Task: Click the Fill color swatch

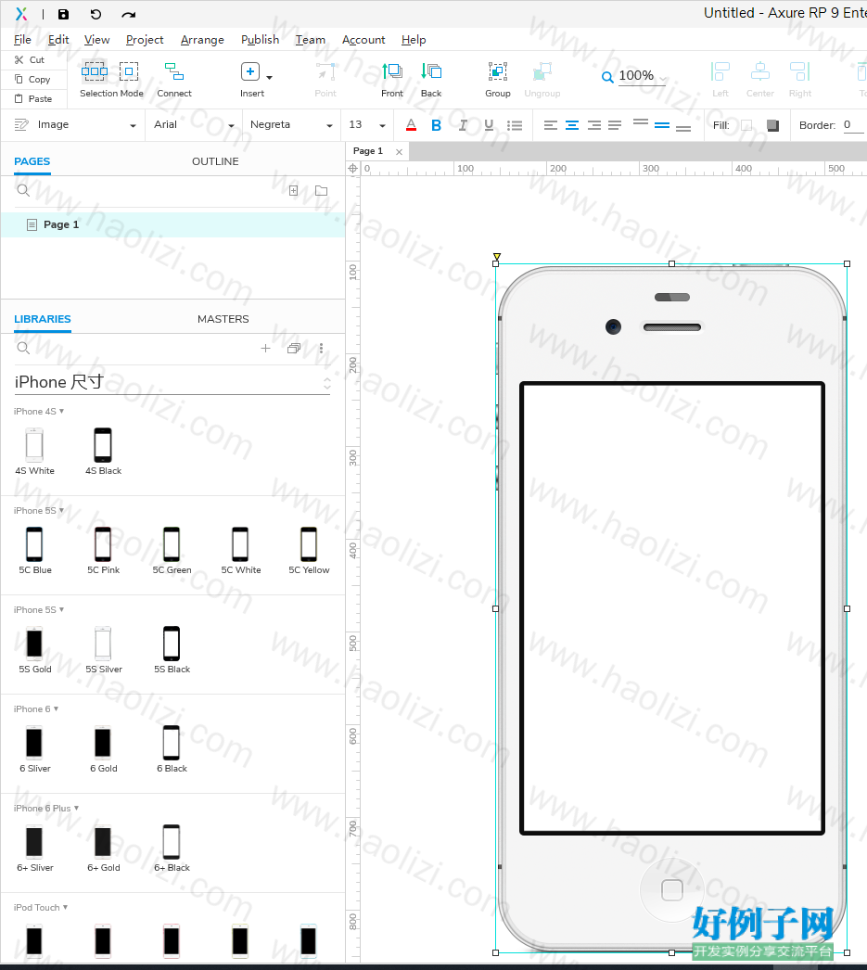Action: (746, 125)
